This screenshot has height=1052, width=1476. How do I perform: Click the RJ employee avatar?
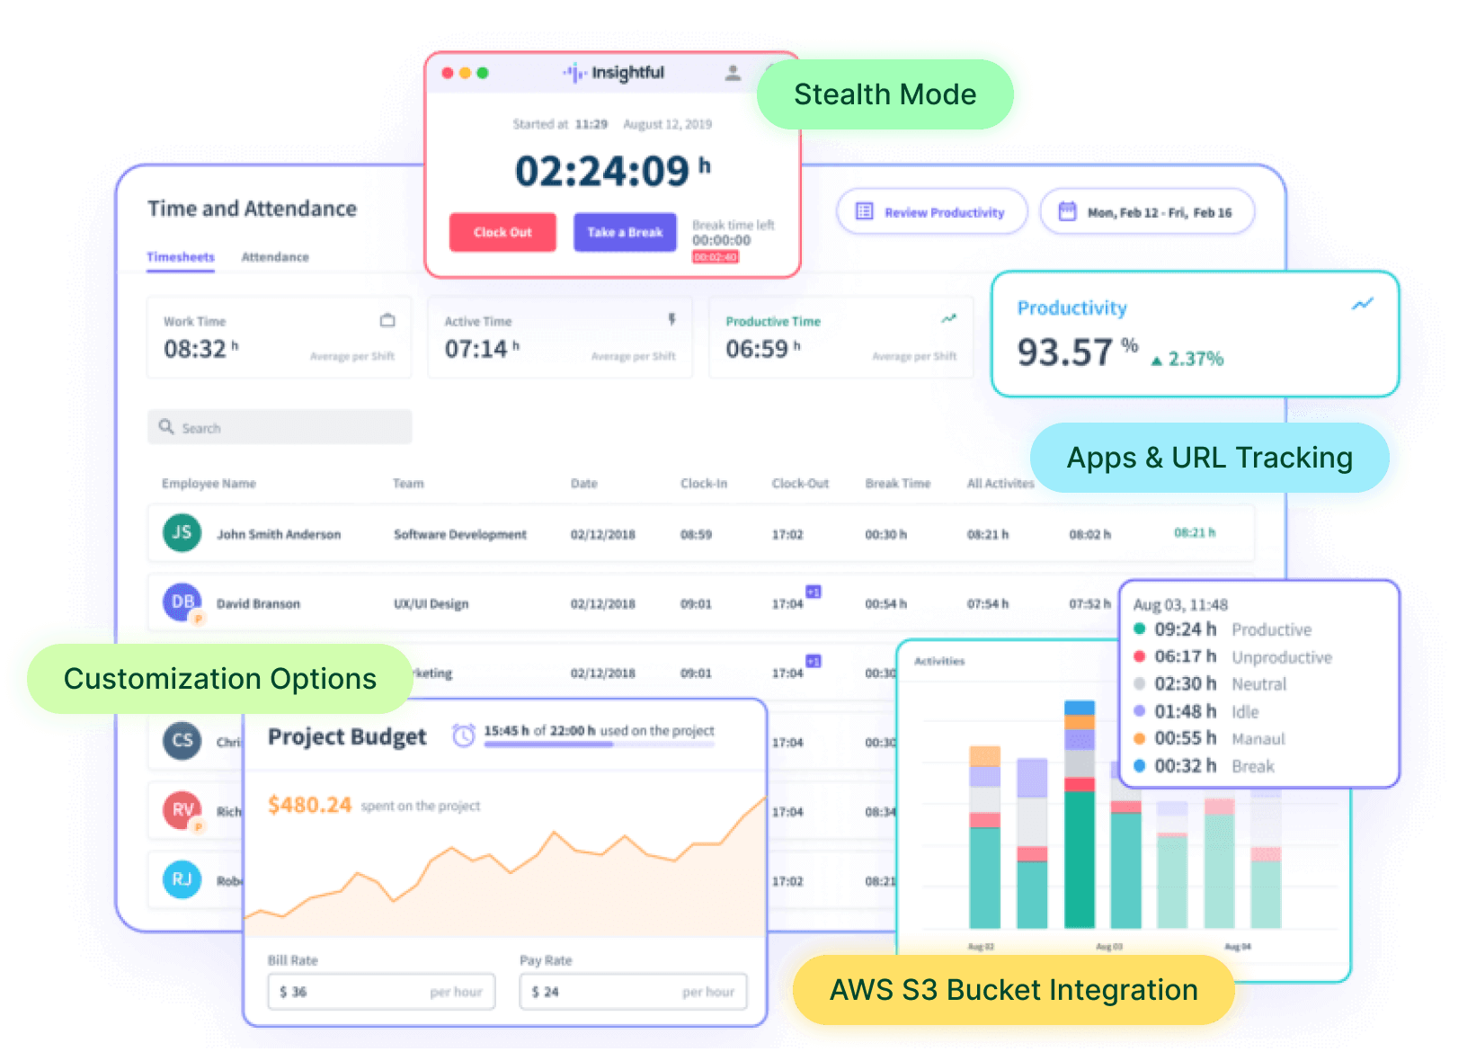pos(182,879)
